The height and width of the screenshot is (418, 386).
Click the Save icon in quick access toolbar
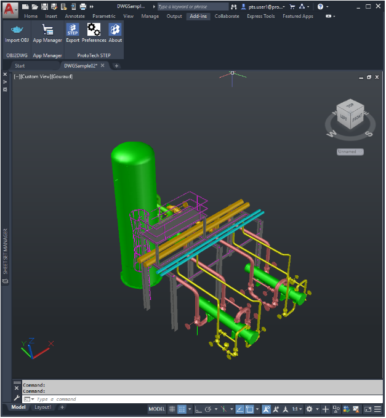tap(44, 7)
